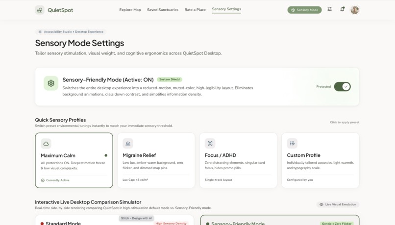Click the 'Single-track layout' text

point(219,180)
